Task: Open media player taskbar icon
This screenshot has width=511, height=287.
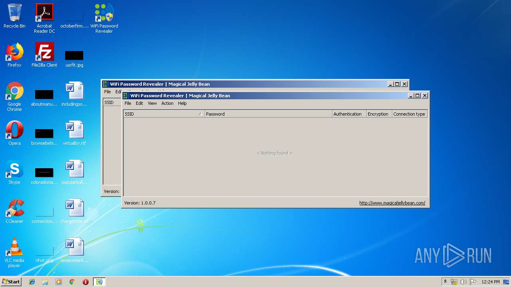Action: [x=59, y=282]
